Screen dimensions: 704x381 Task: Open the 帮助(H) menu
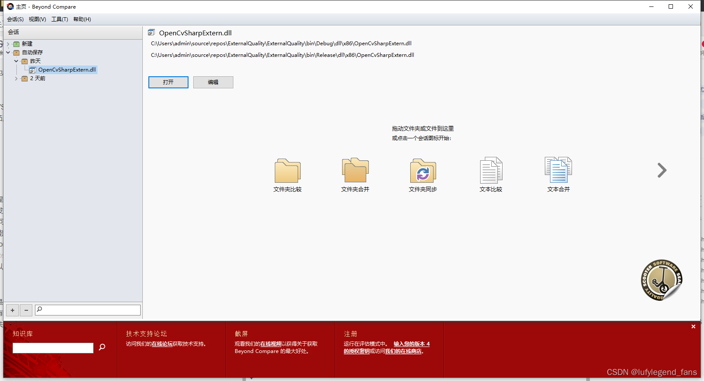coord(82,19)
